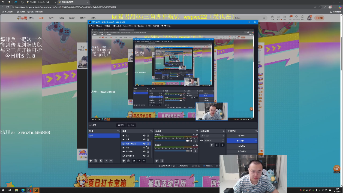The image size is (343, 193).
Task: Select the highlighted scene in Scenes list
Action: (x=104, y=136)
